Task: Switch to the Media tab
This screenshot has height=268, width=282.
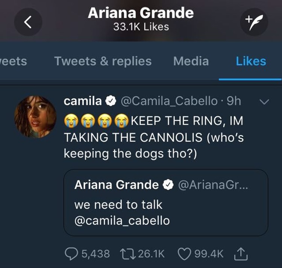Action: tap(191, 61)
